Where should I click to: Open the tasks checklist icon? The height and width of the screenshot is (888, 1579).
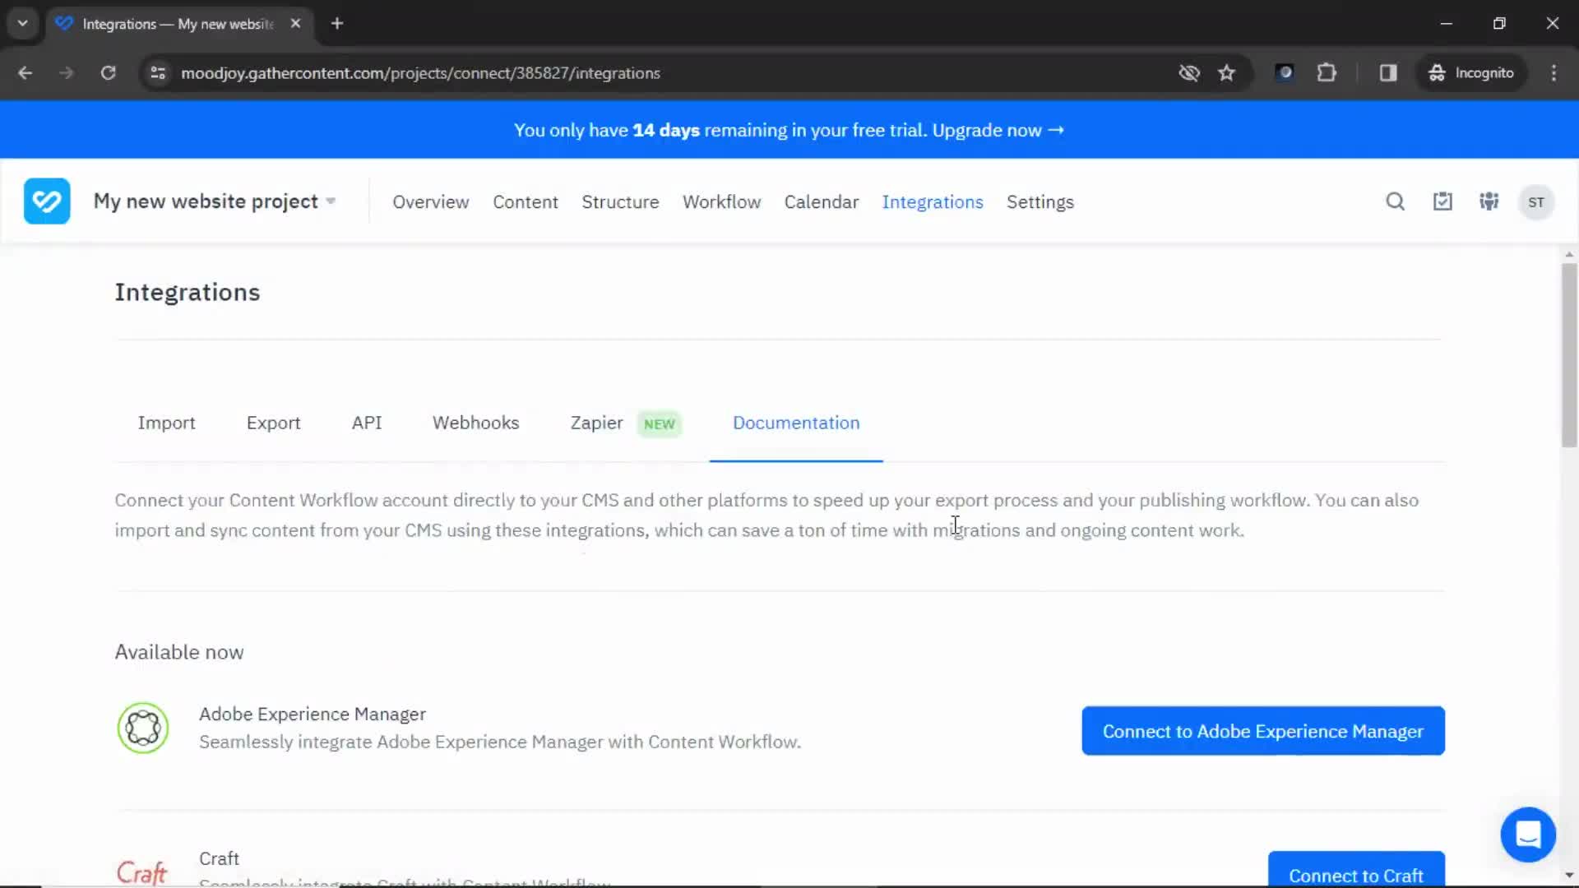pyautogui.click(x=1442, y=201)
